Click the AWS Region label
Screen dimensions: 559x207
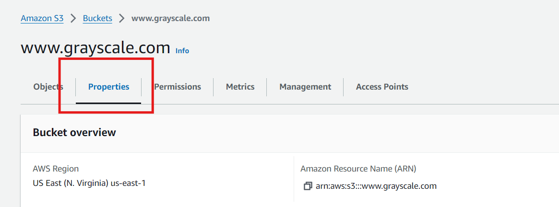[56, 169]
